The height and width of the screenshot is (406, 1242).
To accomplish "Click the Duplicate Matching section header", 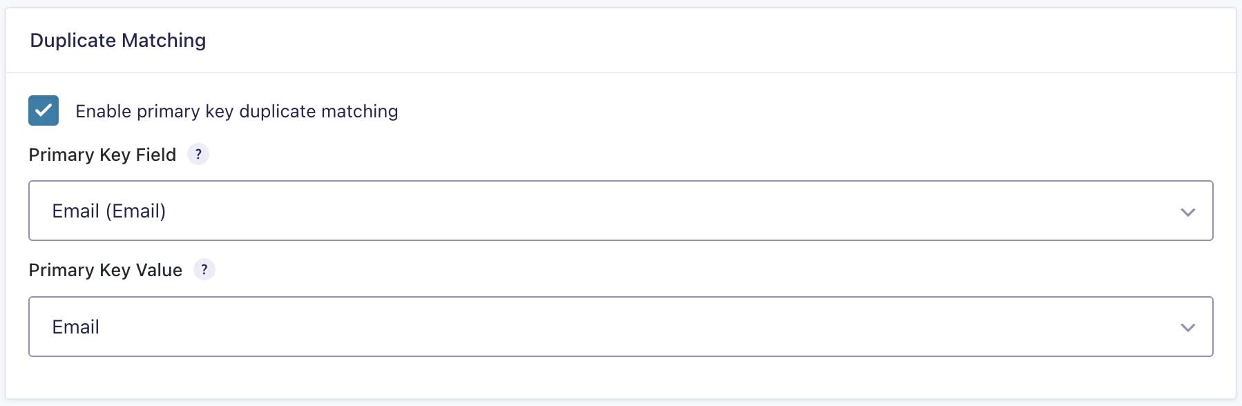I will point(117,39).
